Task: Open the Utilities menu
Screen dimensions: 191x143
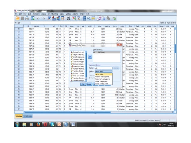Action: [x=68, y=14]
